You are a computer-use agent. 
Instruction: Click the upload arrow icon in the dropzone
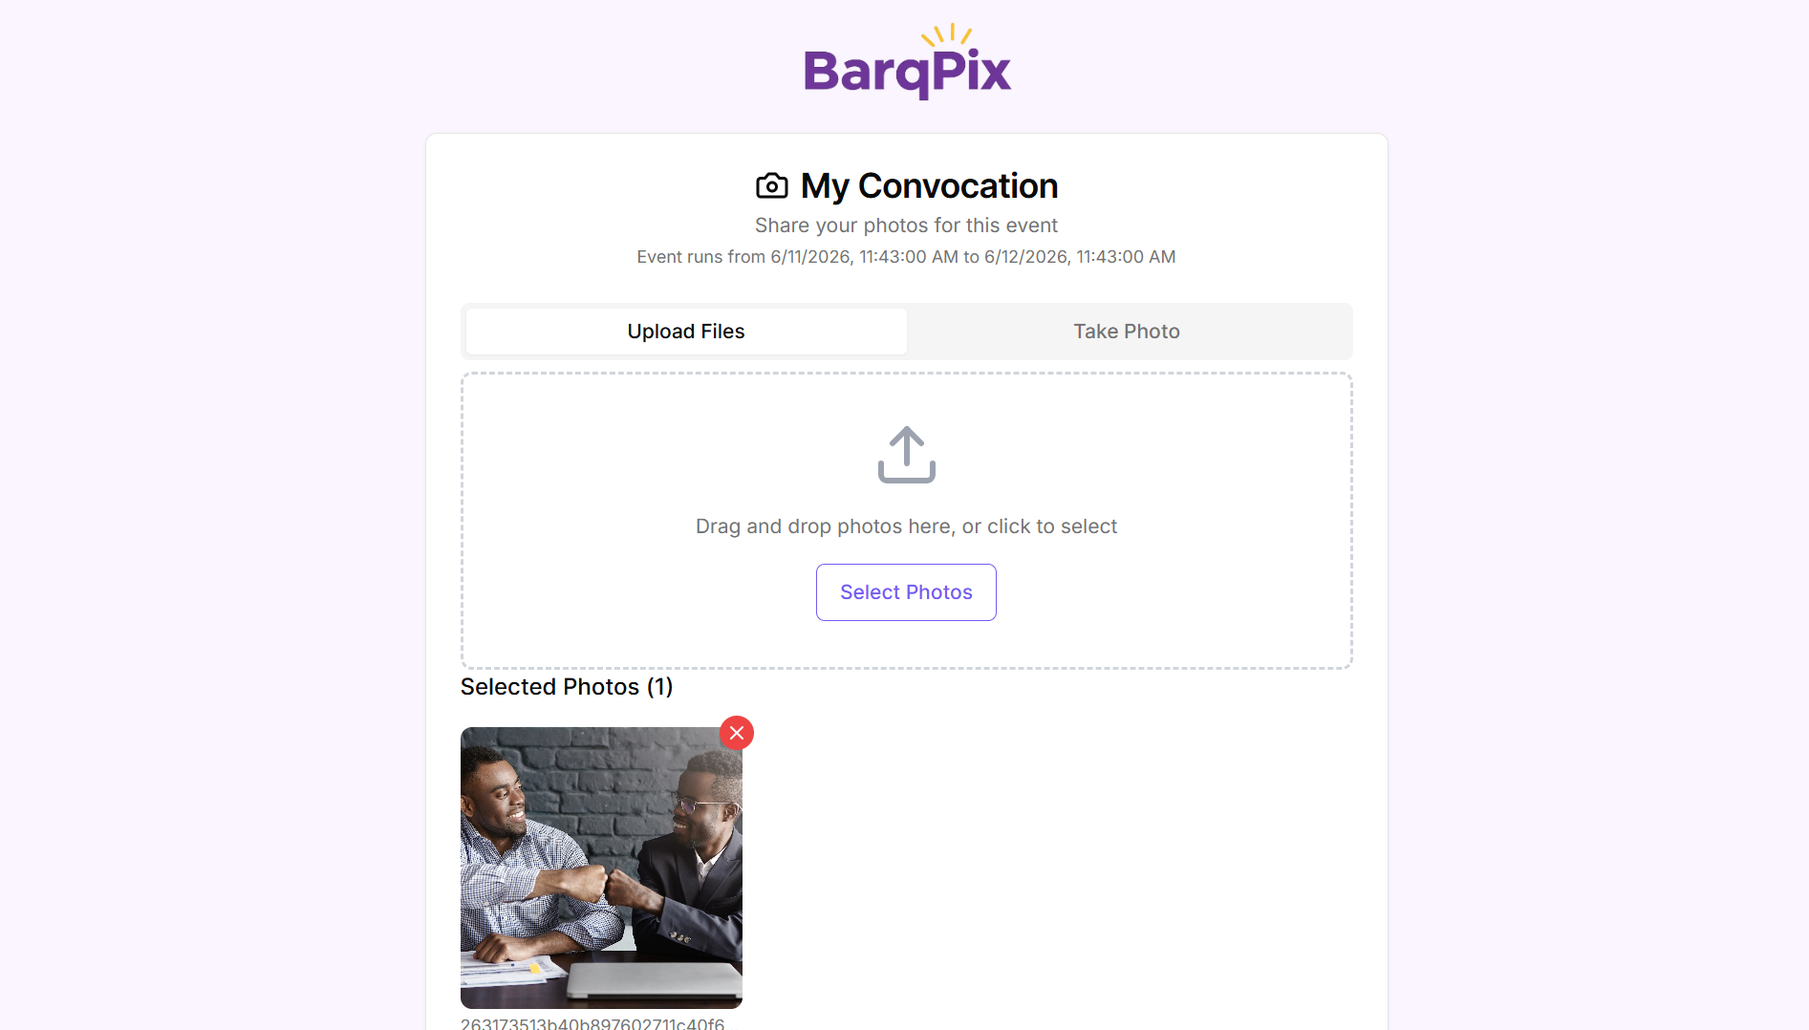pyautogui.click(x=906, y=455)
